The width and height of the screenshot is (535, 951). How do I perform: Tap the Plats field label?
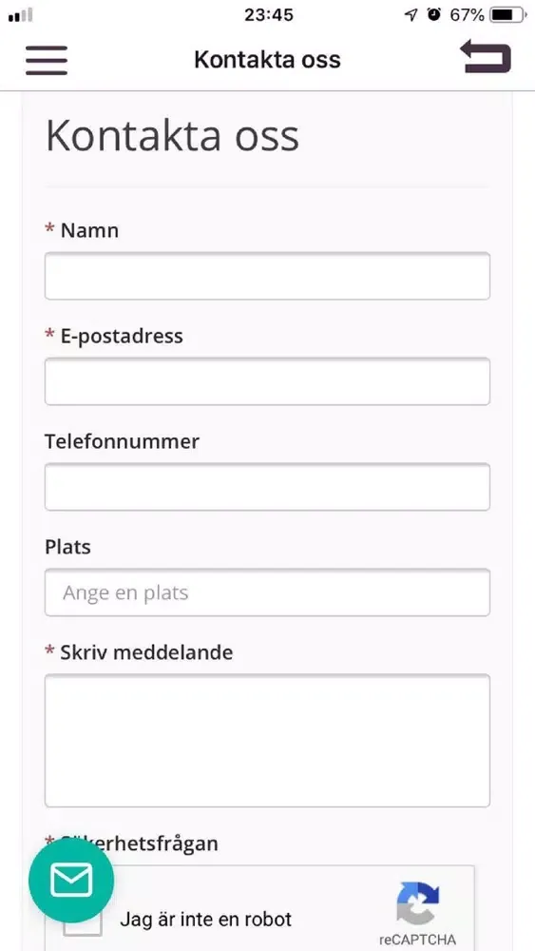click(x=67, y=547)
